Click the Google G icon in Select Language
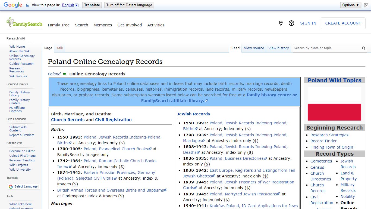 pyautogui.click(x=11, y=187)
